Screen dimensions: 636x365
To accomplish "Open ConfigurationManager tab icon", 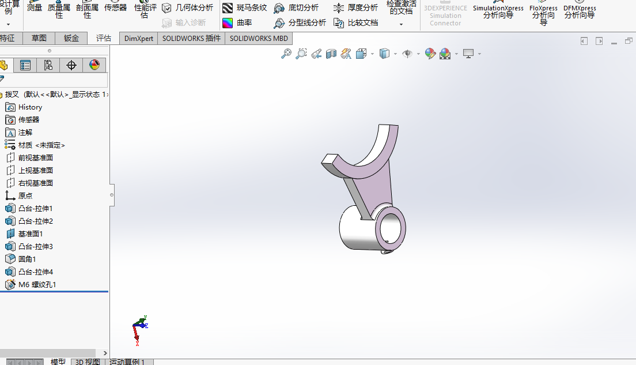I will tap(48, 65).
